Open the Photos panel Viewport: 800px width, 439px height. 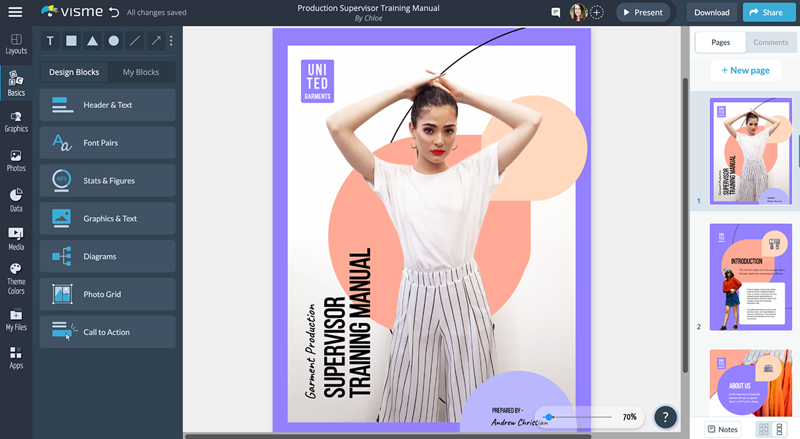point(15,160)
